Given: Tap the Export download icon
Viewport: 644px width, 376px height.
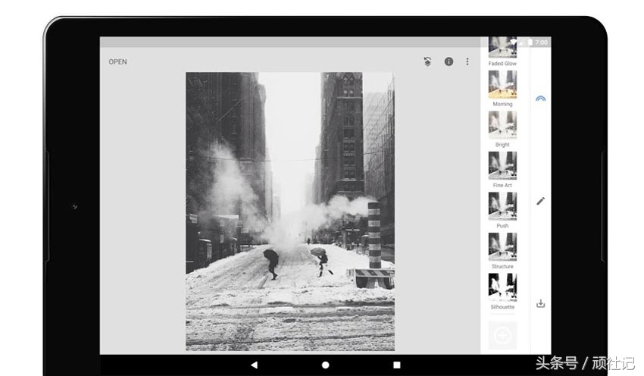Looking at the screenshot, I should tap(540, 303).
